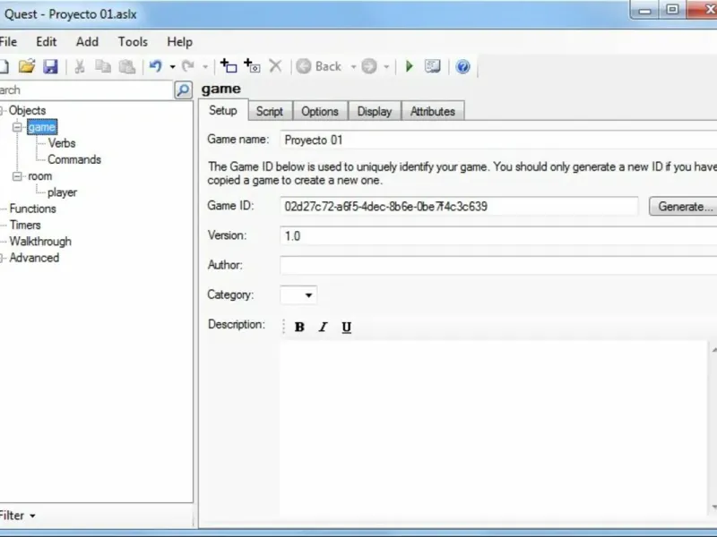Viewport: 717px width, 537px height.
Task: Click the Game ID field
Action: (x=459, y=207)
